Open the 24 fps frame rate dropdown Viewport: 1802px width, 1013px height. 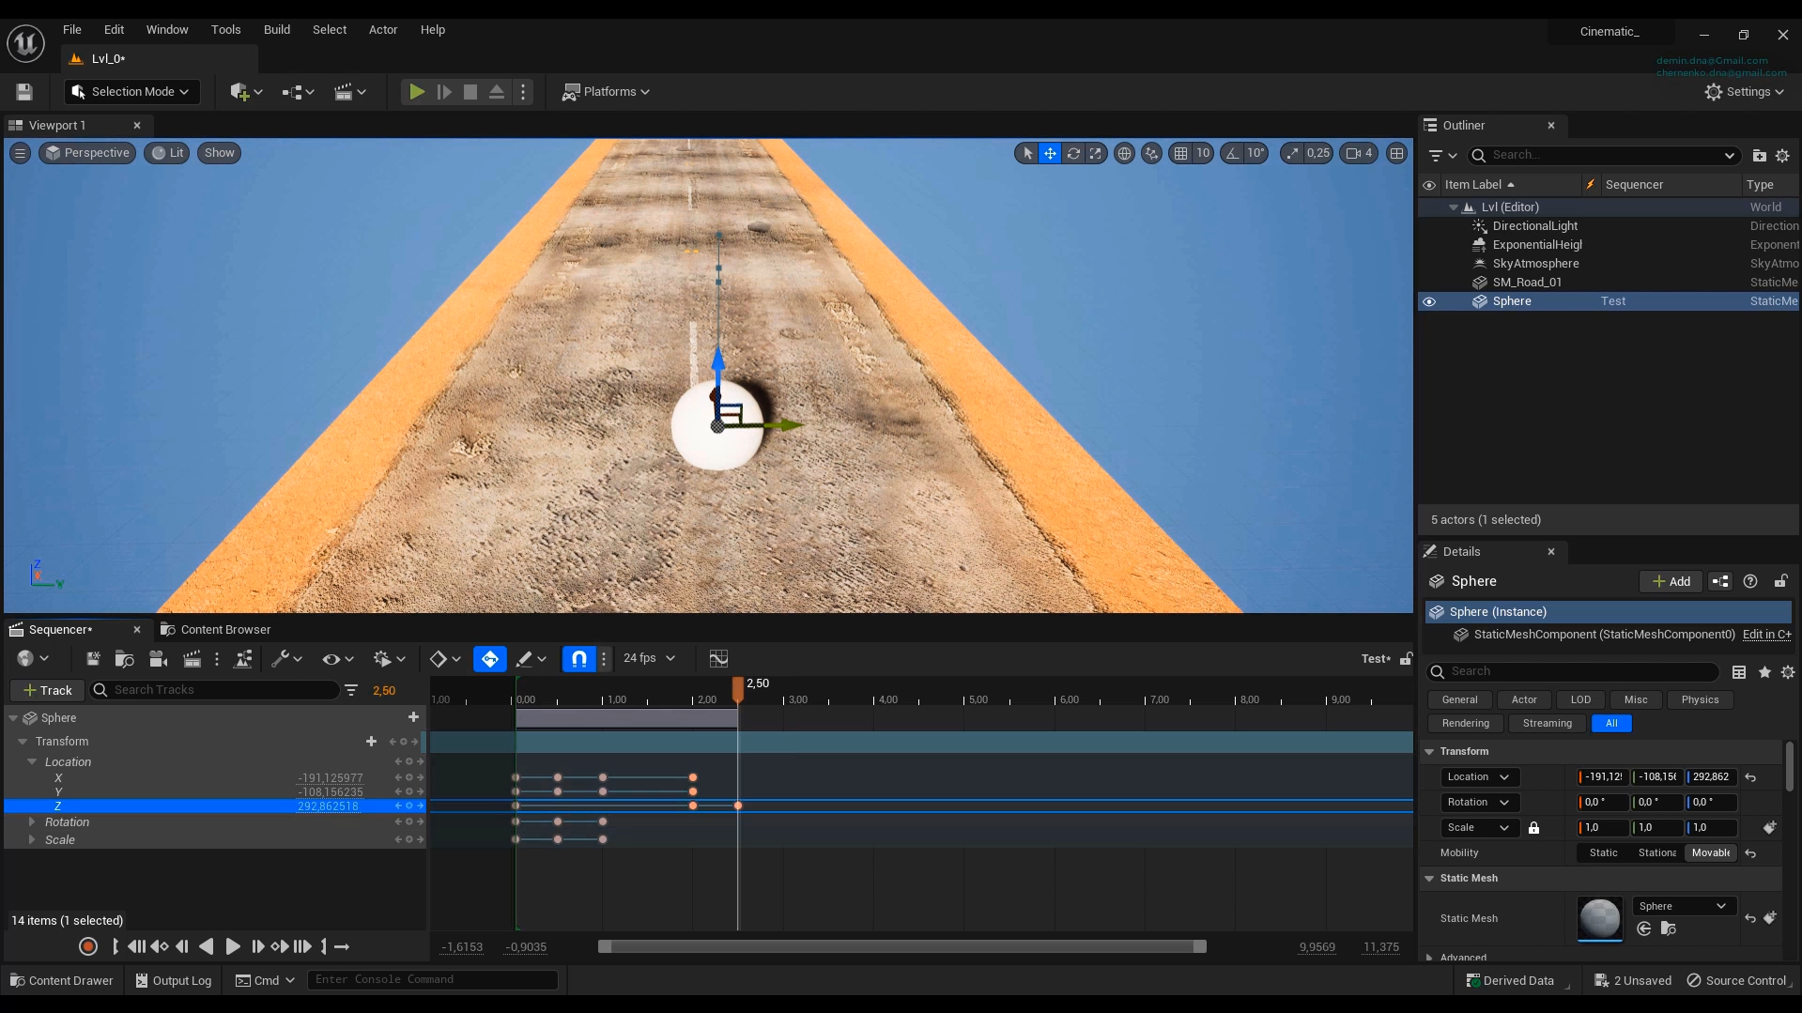point(650,658)
